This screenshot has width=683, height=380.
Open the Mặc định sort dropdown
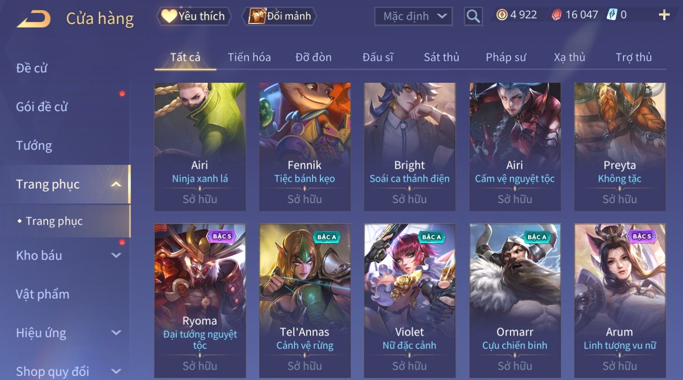coord(413,16)
